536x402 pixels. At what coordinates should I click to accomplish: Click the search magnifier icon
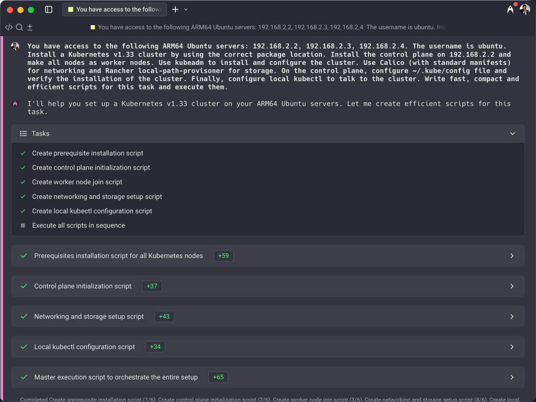coord(19,27)
